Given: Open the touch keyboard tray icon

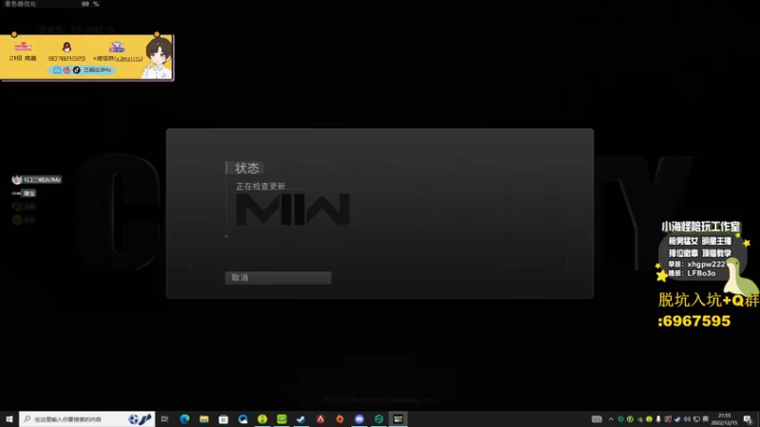Looking at the screenshot, I should (597, 419).
